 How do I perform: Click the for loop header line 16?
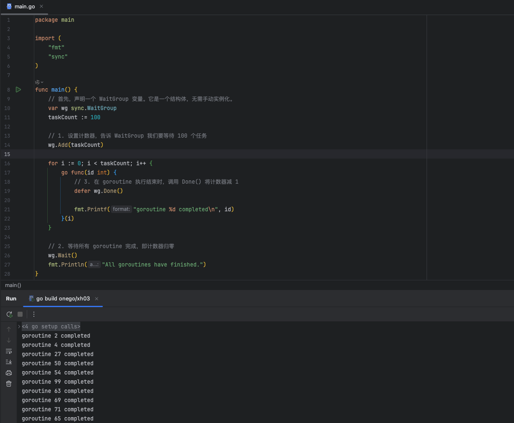coord(100,163)
